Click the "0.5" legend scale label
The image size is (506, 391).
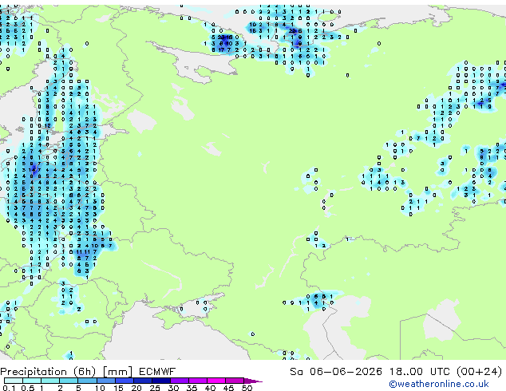[x=27, y=388]
